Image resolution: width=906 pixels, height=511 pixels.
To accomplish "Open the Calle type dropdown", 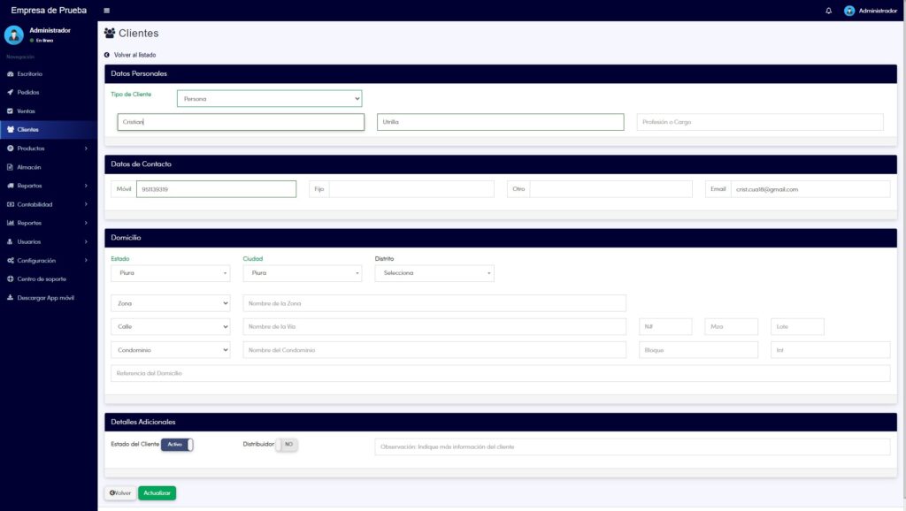I will point(171,327).
